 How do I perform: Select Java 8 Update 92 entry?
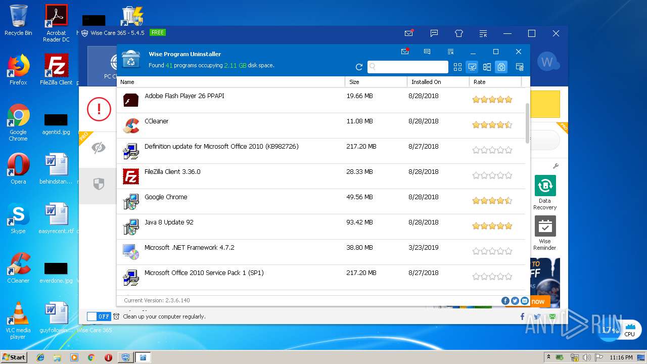click(321, 226)
